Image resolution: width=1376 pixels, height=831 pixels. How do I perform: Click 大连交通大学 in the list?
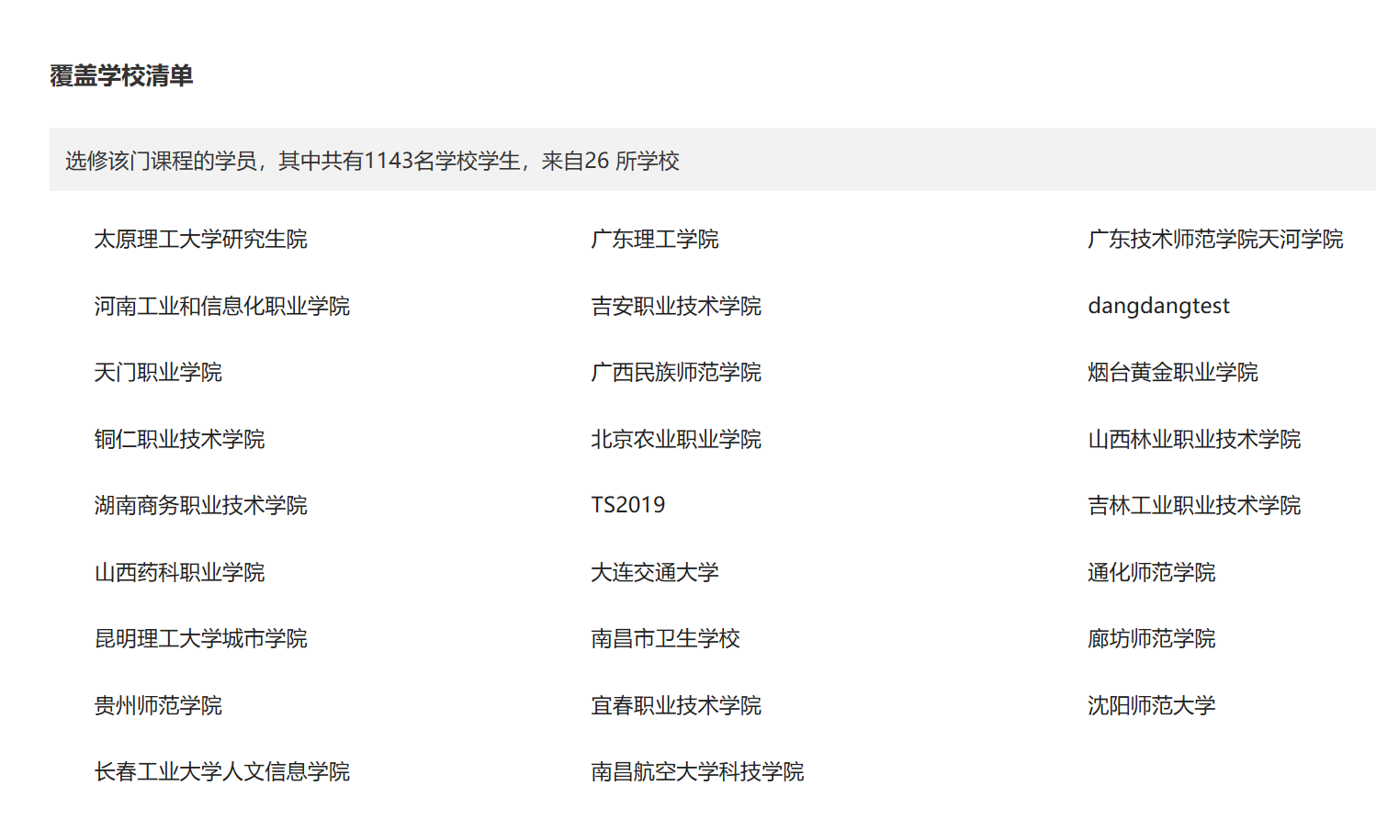coord(654,573)
